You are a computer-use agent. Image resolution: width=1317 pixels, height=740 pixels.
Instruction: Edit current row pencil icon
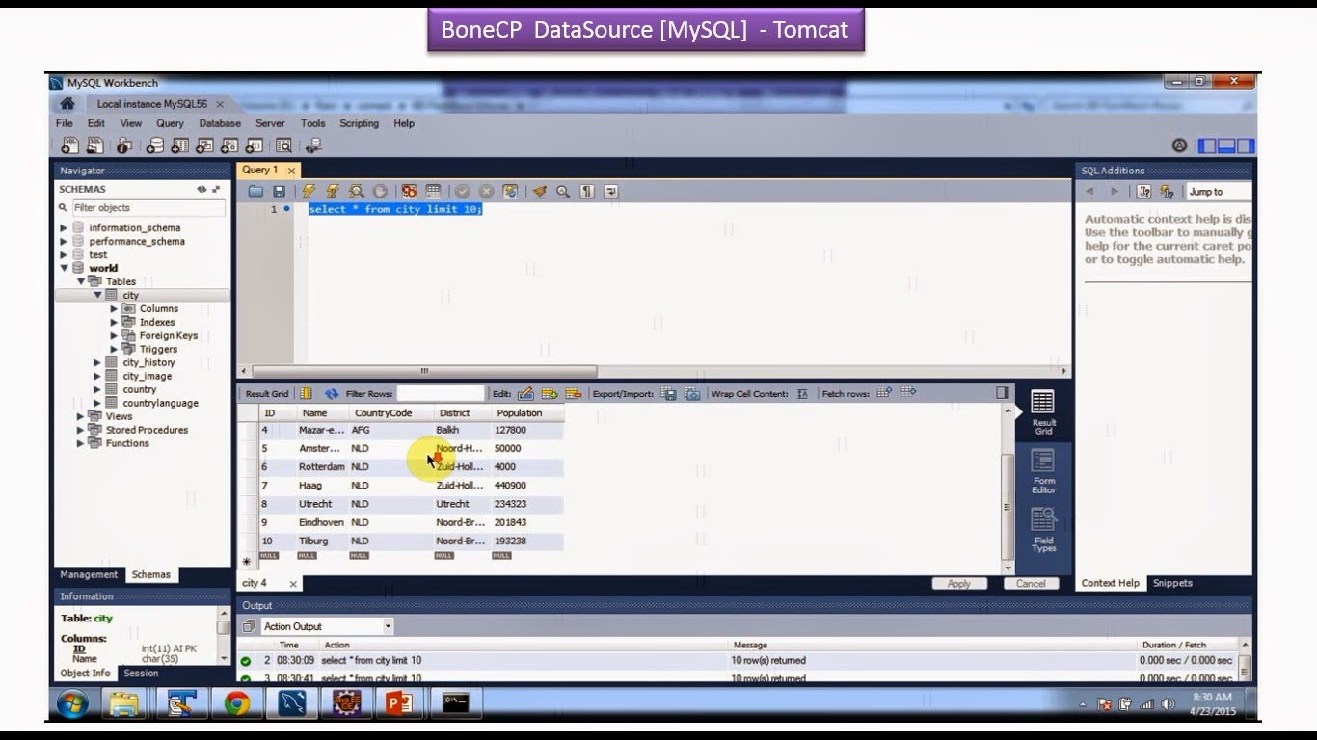(525, 393)
